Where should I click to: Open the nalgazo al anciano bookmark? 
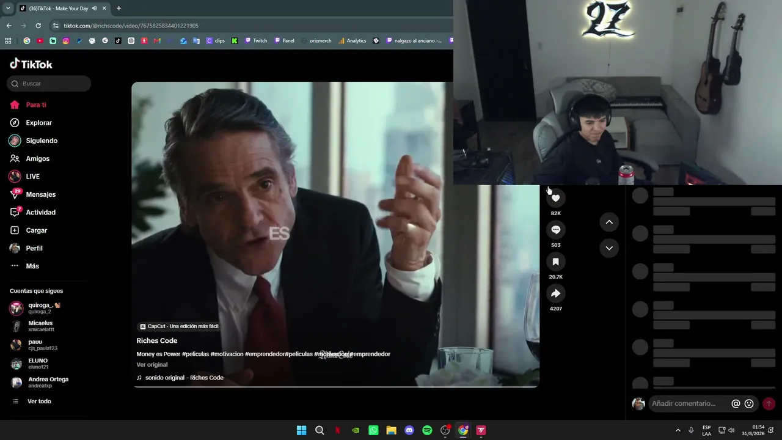pos(414,41)
